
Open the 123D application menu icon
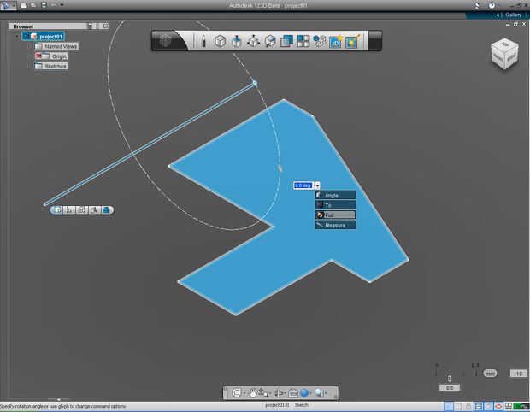click(x=8, y=5)
